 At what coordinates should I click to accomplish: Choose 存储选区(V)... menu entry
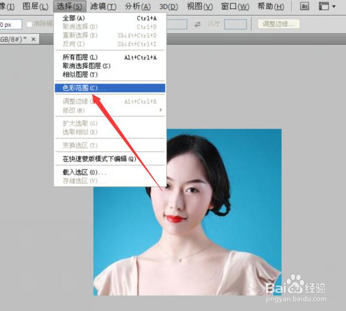(x=110, y=181)
